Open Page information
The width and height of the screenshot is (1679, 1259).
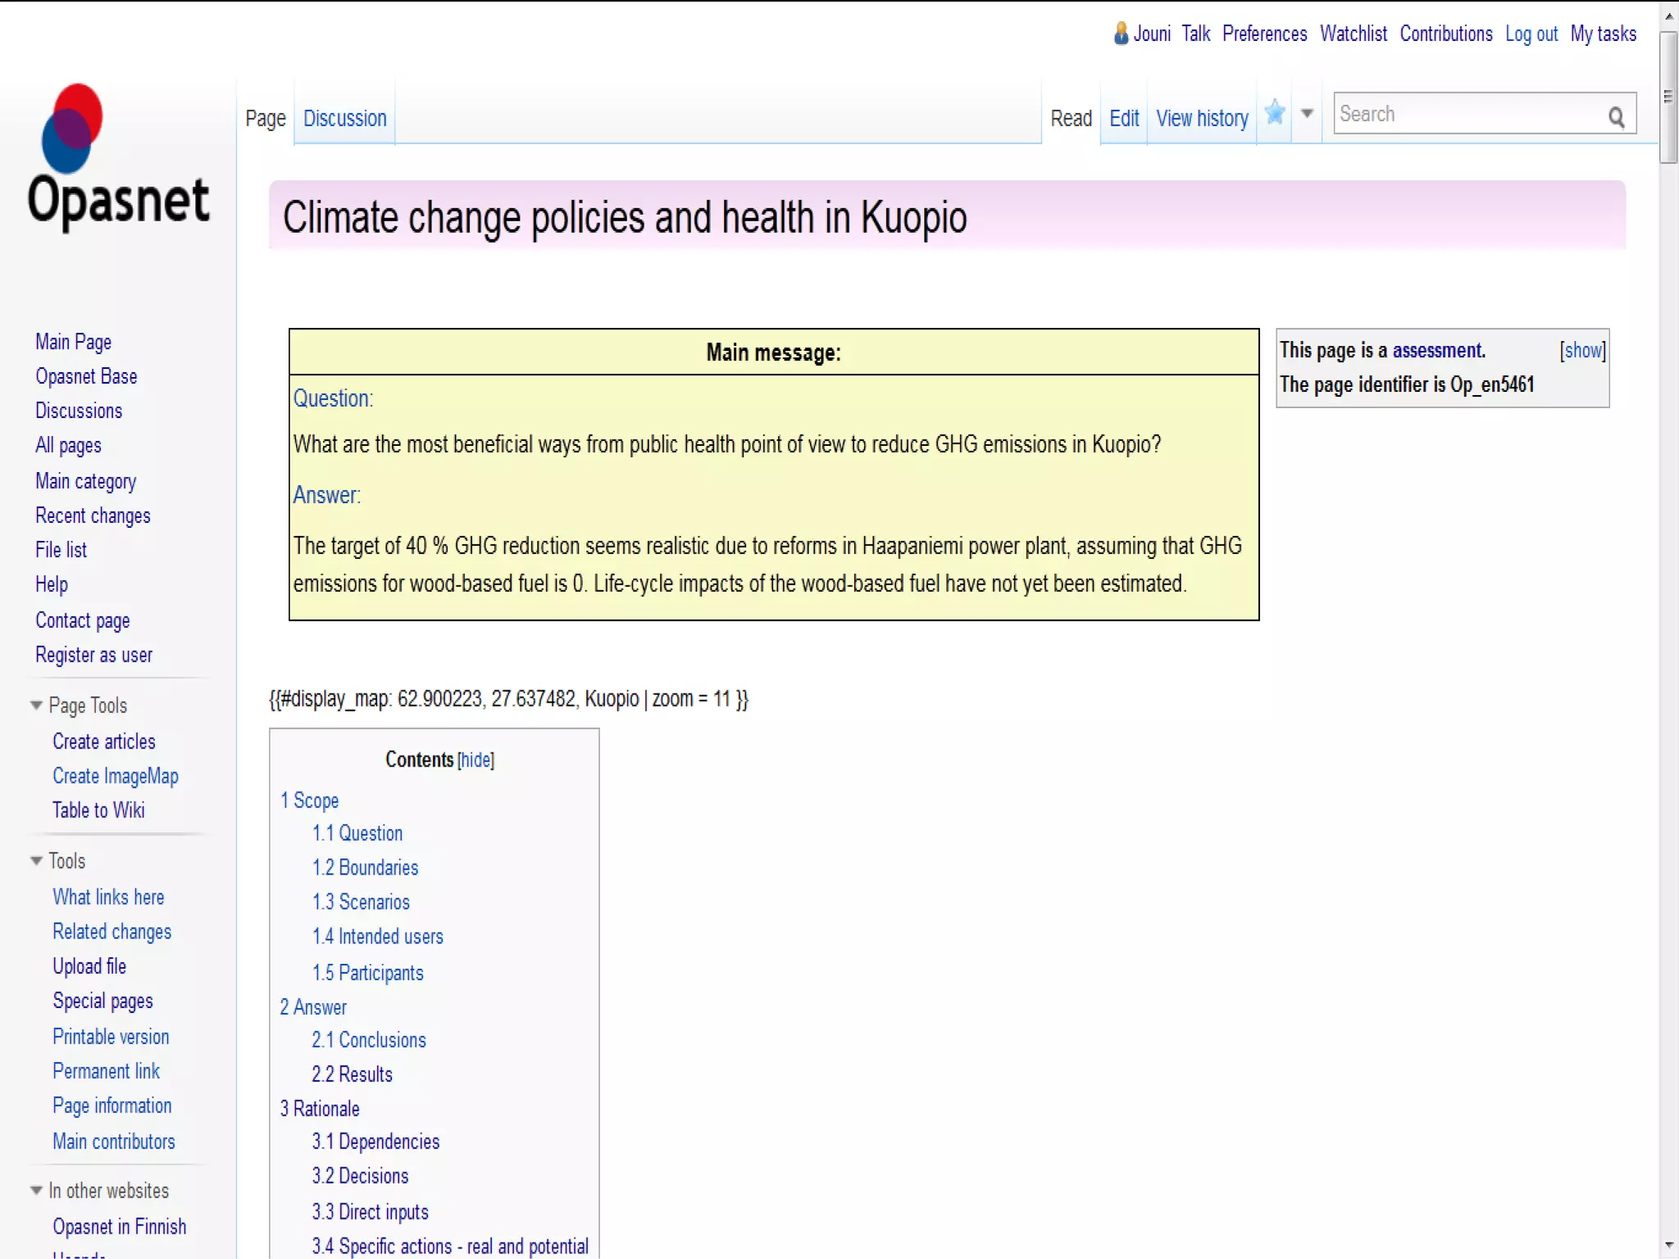click(x=112, y=1106)
